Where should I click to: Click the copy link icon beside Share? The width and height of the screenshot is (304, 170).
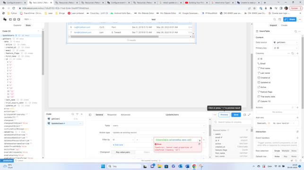click(x=286, y=19)
